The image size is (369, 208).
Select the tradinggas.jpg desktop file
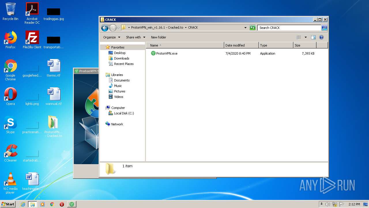coord(54,14)
